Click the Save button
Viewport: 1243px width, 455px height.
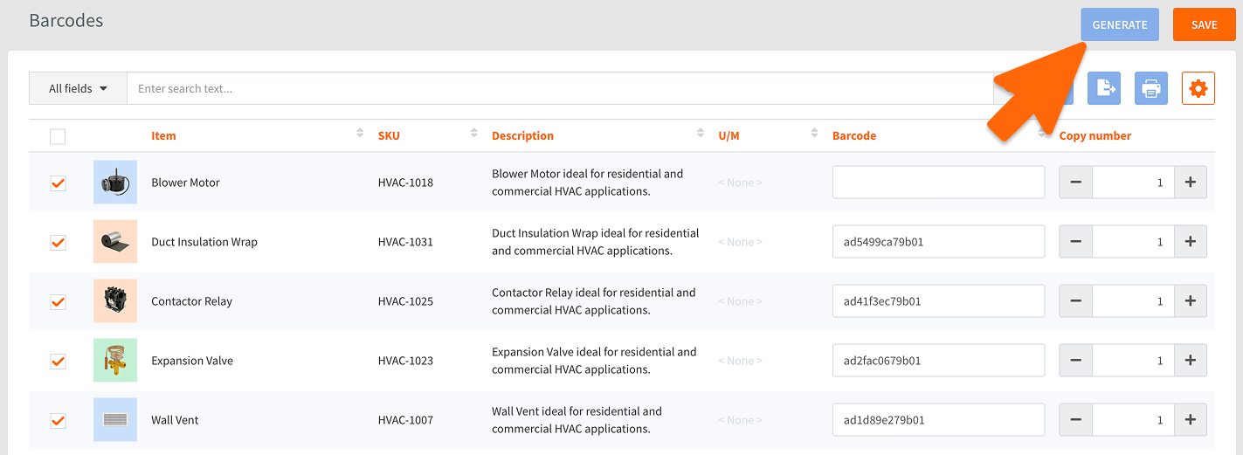point(1204,24)
